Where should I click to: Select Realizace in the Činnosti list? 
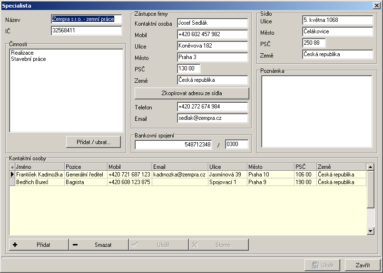point(22,53)
